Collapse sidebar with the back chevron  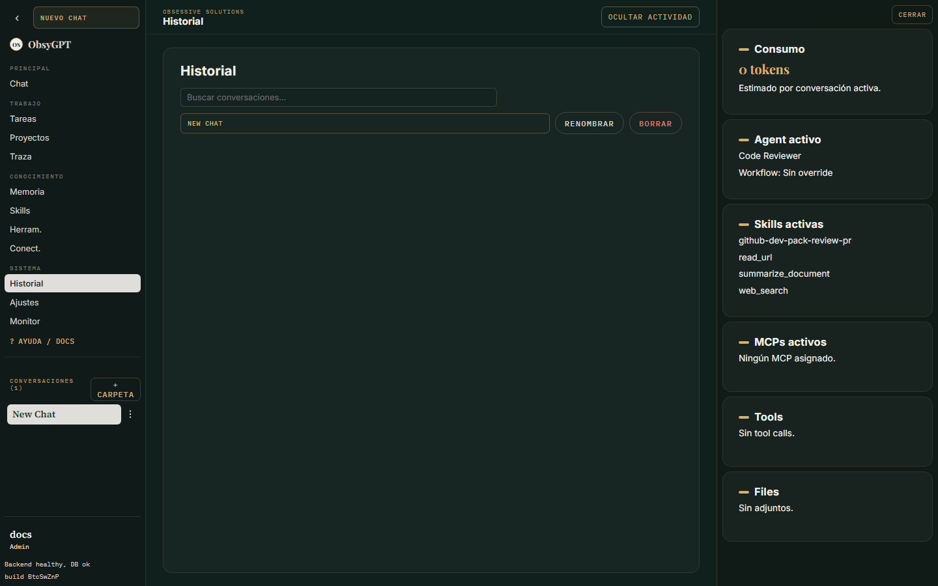(17, 18)
